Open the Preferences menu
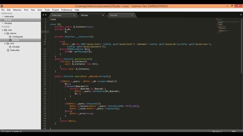 (67, 10)
